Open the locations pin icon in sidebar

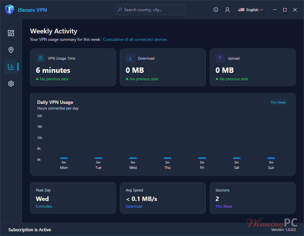point(11,50)
